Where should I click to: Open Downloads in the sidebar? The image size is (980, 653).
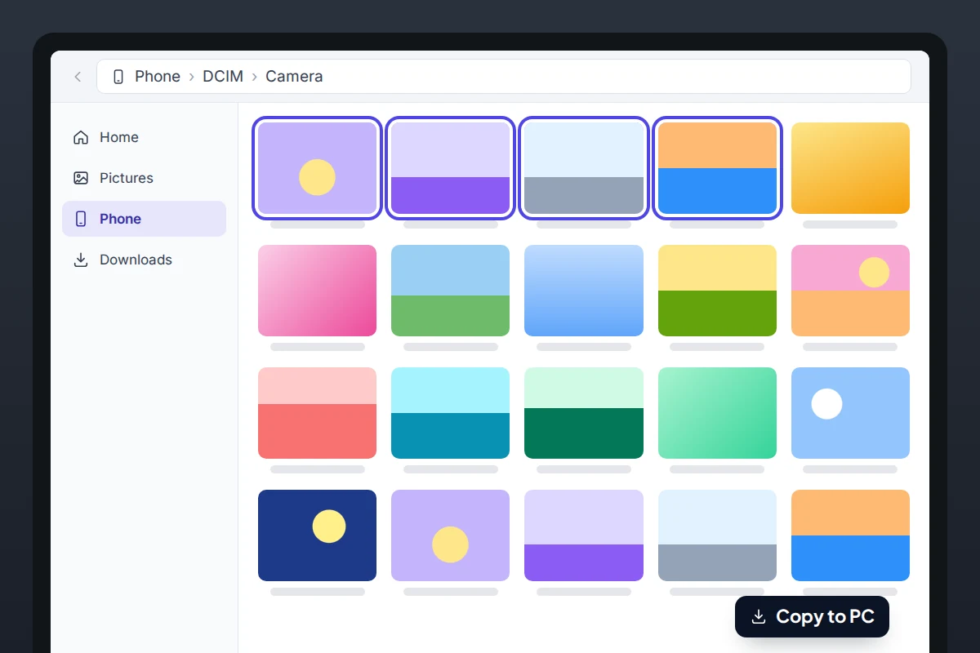click(x=144, y=260)
